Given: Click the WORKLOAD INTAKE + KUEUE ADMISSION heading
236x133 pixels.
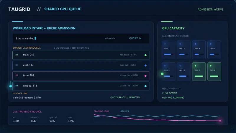Looking at the screenshot, I should tap(44, 28).
